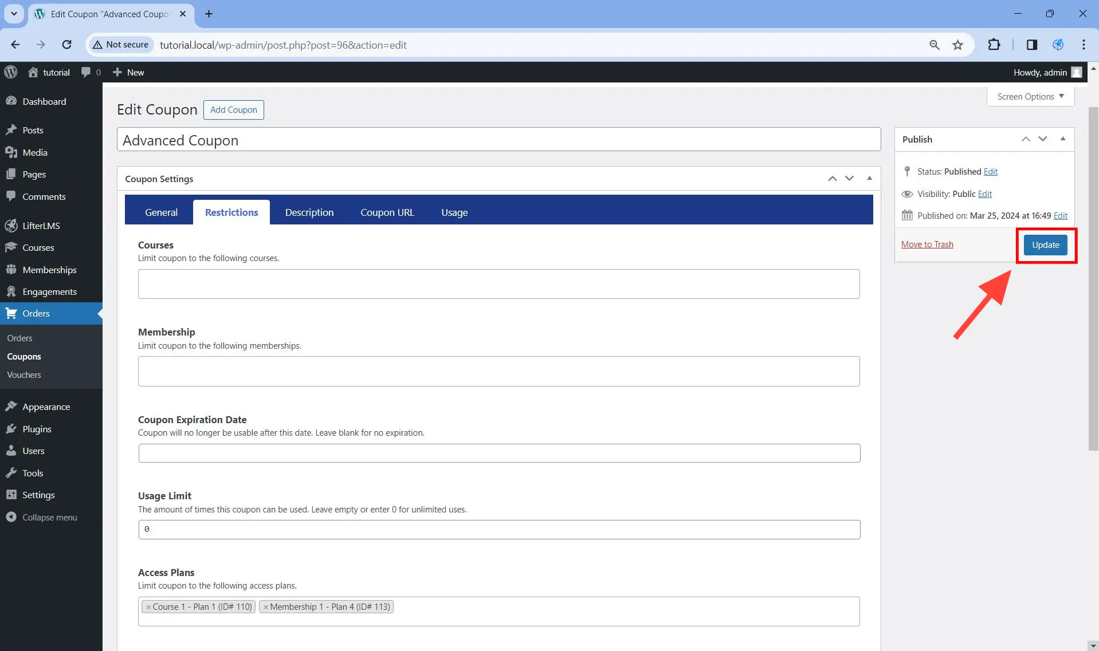Open the Usage tab

(x=454, y=212)
